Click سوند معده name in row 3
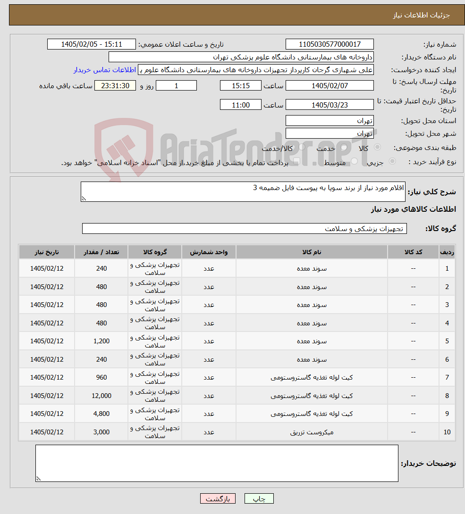 tap(312, 305)
